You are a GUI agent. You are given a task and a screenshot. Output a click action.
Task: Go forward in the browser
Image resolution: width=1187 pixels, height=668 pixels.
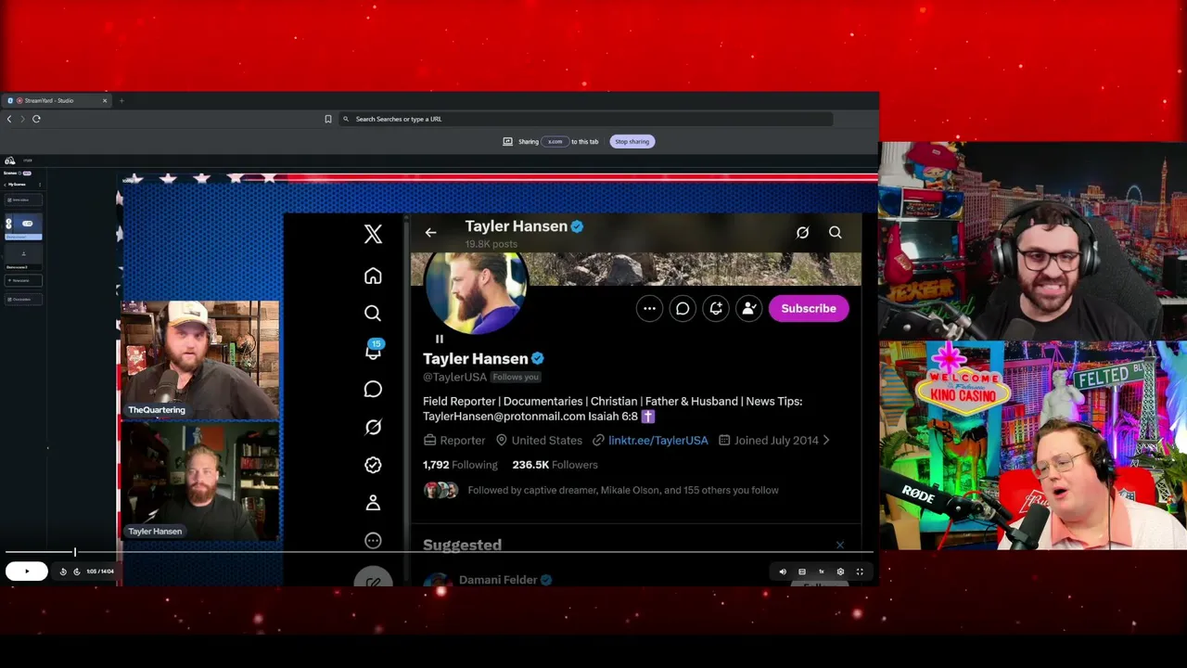coord(22,119)
